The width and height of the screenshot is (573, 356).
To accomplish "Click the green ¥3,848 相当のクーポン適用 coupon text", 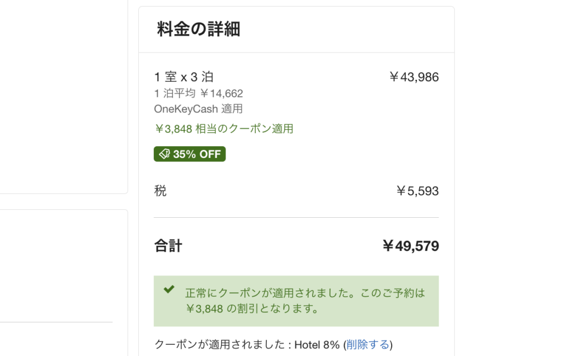I will click(x=224, y=128).
